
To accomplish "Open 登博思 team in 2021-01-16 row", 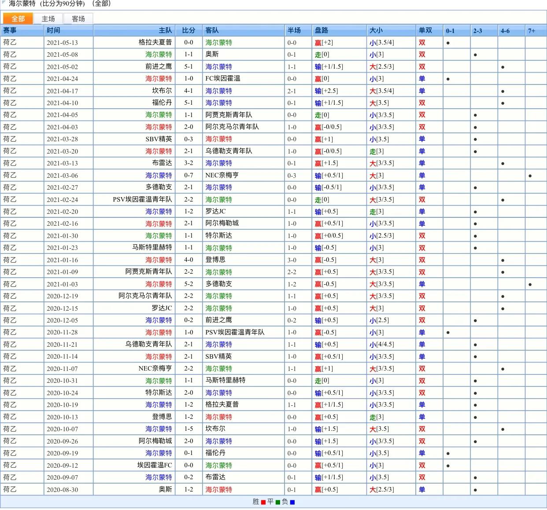I will (x=215, y=260).
